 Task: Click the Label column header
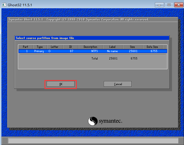[112, 47]
